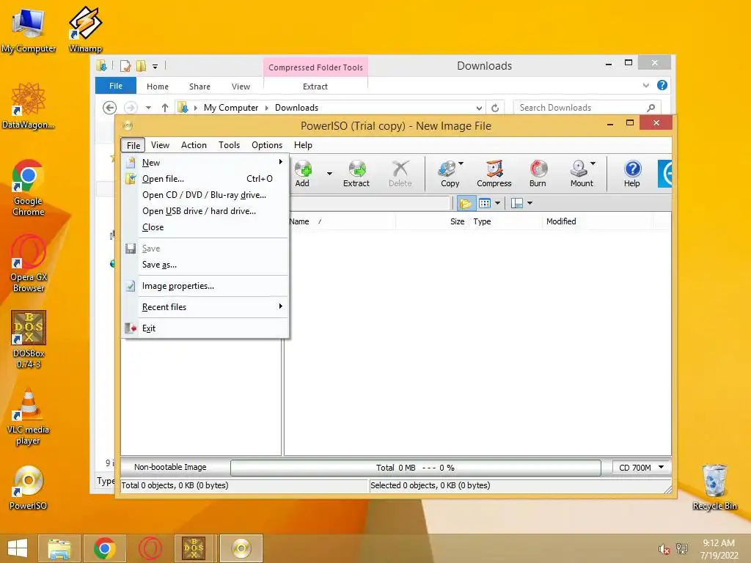Open Chrome from the taskbar

coord(104,548)
